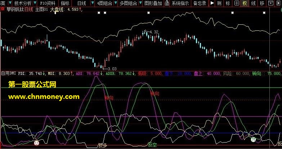Click the 4.32 high price annotation

click(x=154, y=32)
